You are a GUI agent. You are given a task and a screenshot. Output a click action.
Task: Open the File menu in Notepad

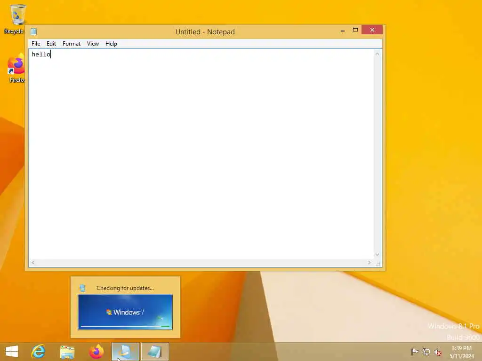tap(36, 44)
